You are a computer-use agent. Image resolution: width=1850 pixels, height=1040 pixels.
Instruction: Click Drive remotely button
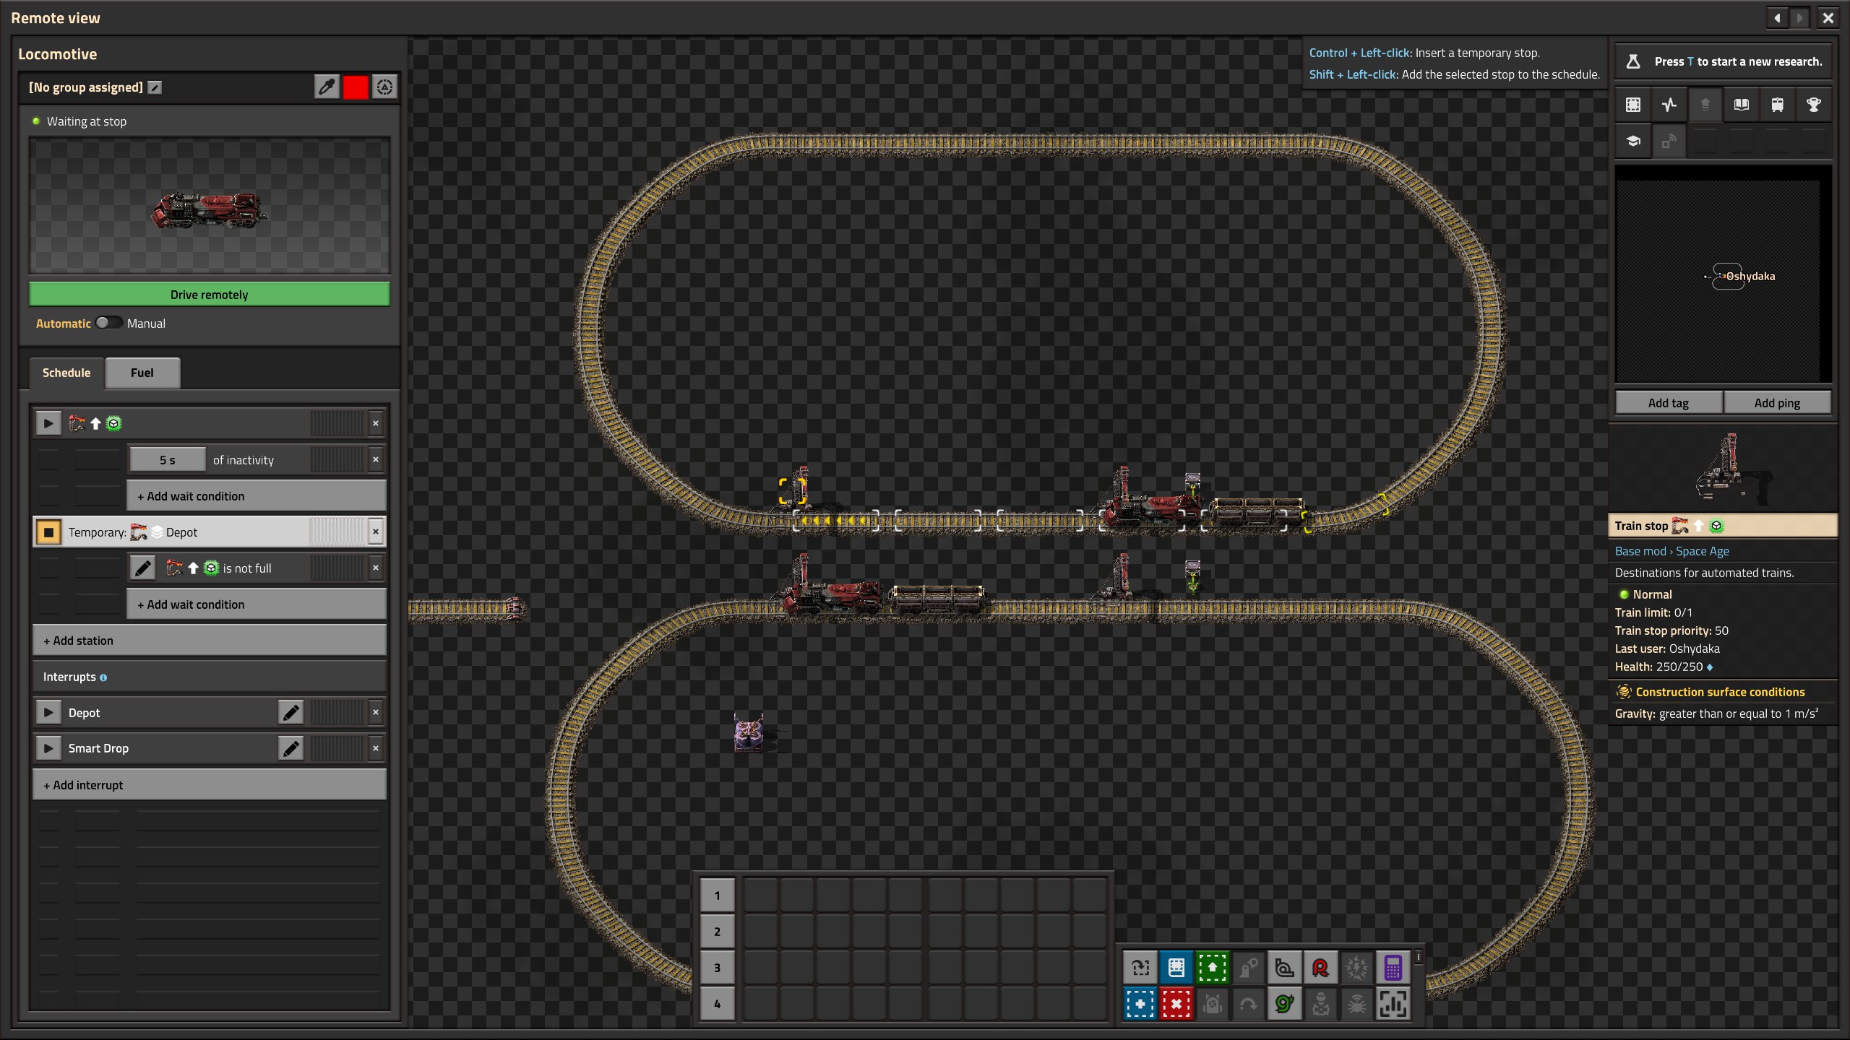pyautogui.click(x=210, y=295)
